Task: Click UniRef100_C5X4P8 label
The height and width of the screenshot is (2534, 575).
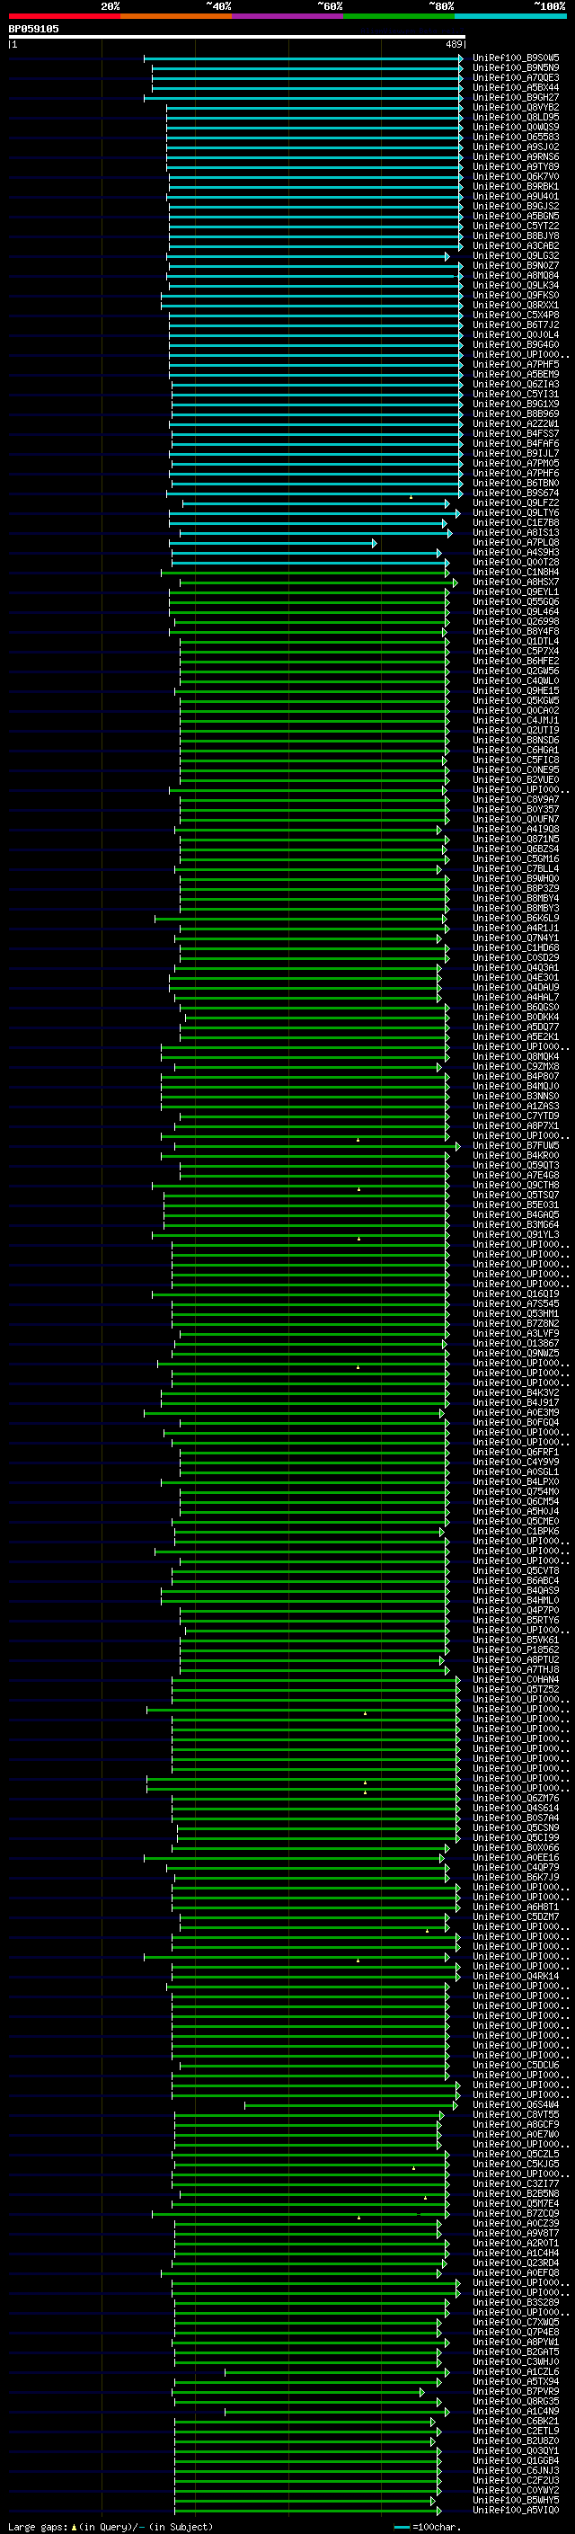Action: [515, 315]
